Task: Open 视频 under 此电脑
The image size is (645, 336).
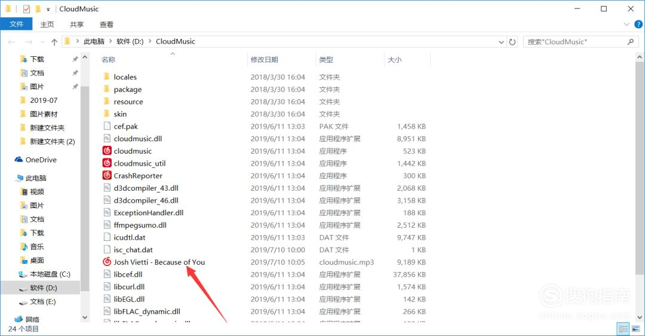Action: click(x=37, y=191)
